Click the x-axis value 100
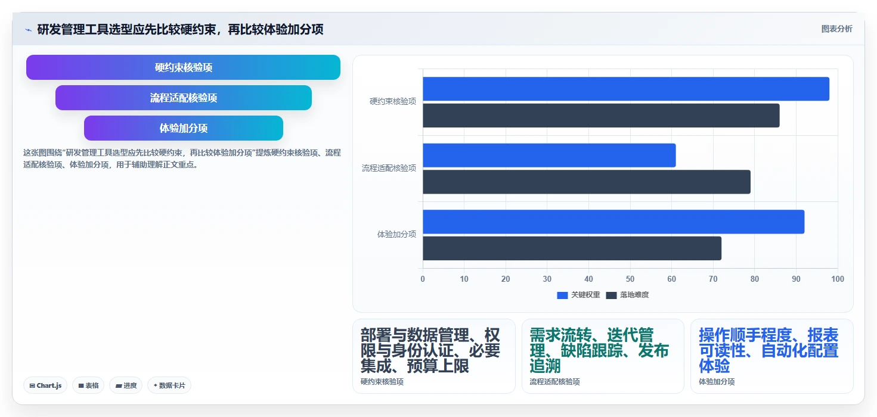 coord(838,279)
